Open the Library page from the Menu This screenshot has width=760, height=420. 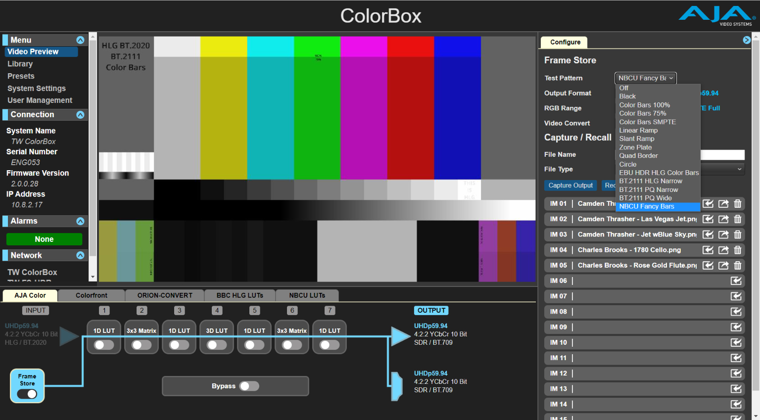pyautogui.click(x=20, y=63)
